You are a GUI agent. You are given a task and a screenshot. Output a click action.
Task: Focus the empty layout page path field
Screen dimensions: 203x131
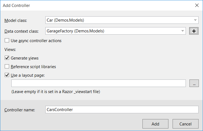click(98, 83)
